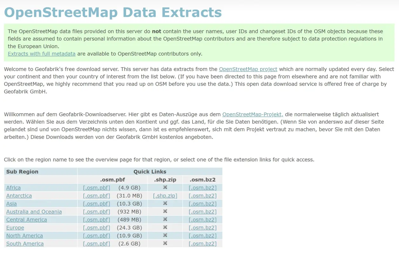Screen dimensions: 399x255
Task: Click the .osm.bz2 column header
Action: [x=203, y=180]
